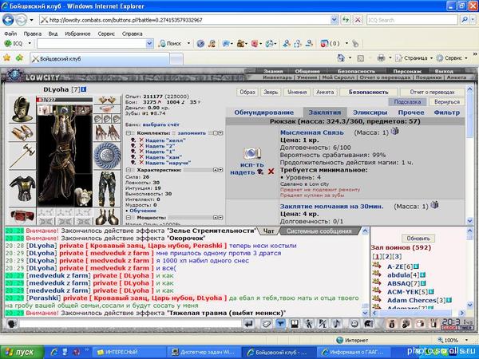Collapse the Комплекты section
The width and height of the screenshot is (479, 359).
point(129,133)
